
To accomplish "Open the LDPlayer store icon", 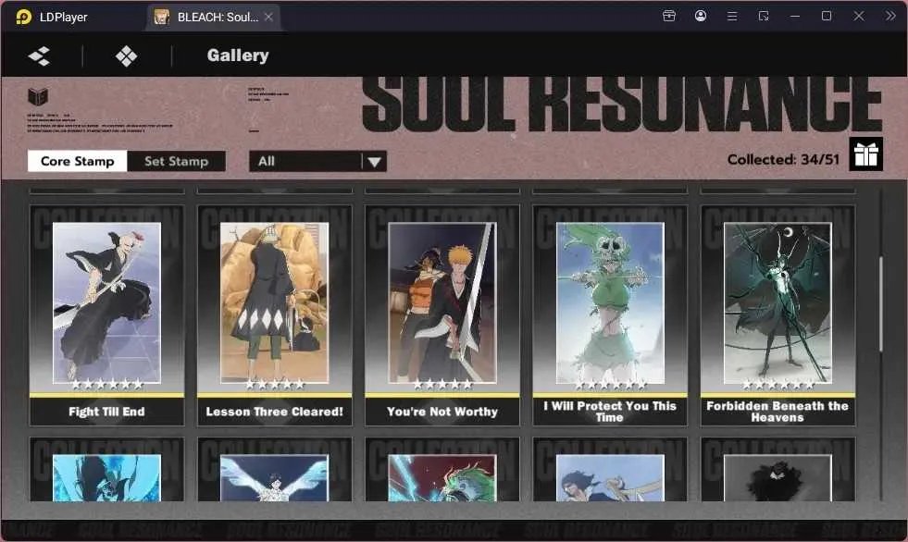I will (x=669, y=17).
